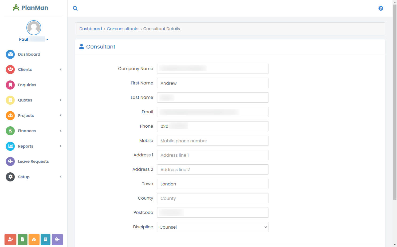Image resolution: width=397 pixels, height=247 pixels.
Task: Click the purple plane shortcut button
Action: coord(57,240)
